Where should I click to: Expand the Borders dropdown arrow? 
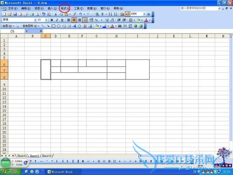(134, 20)
